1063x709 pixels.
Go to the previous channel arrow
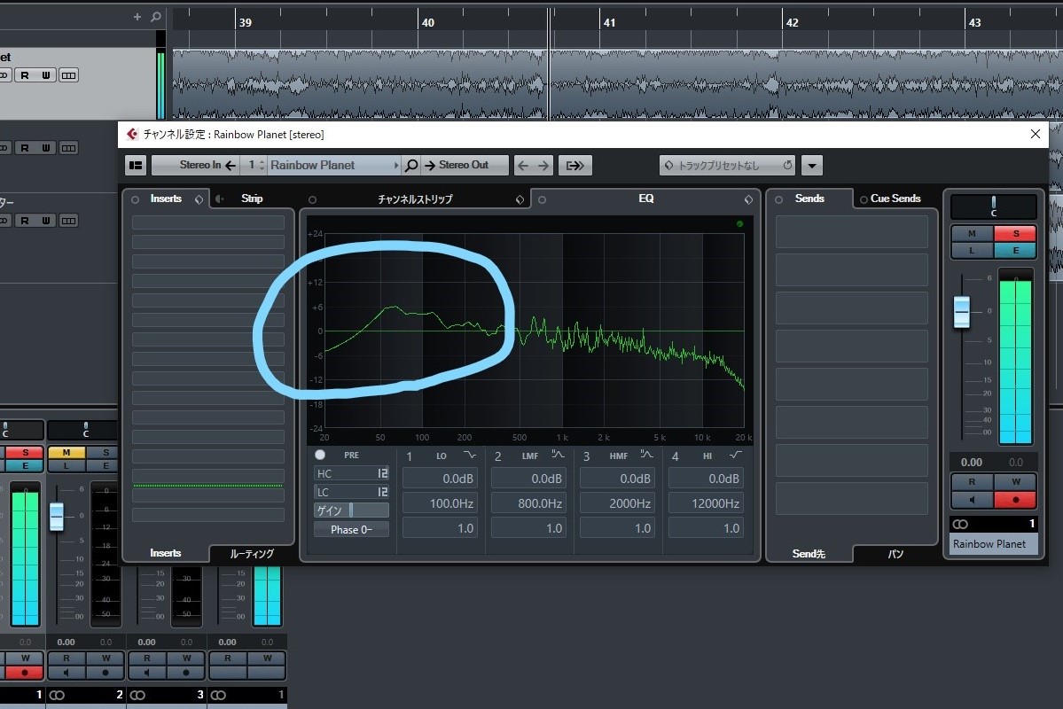pyautogui.click(x=523, y=166)
